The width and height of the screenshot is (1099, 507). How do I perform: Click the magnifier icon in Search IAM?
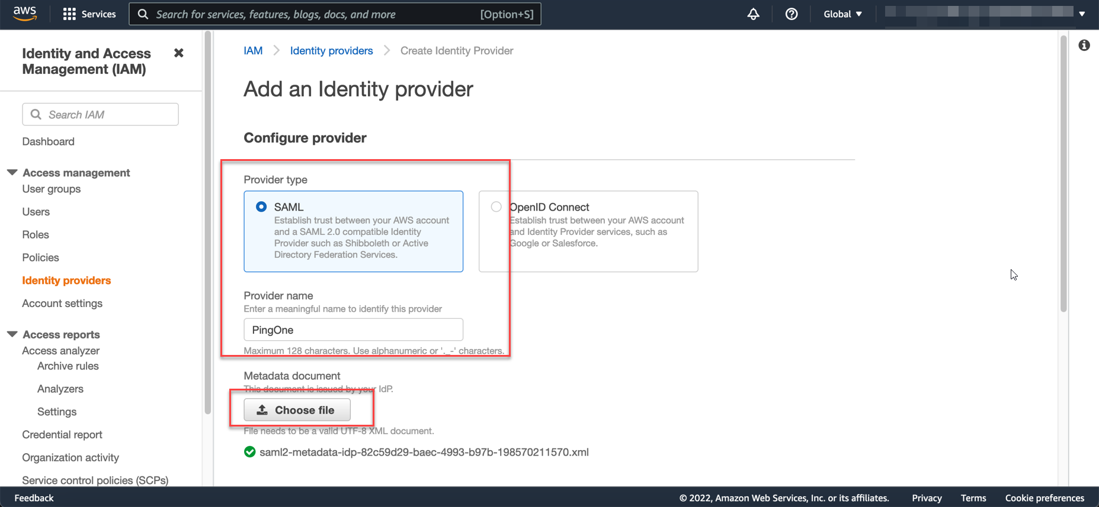point(36,114)
